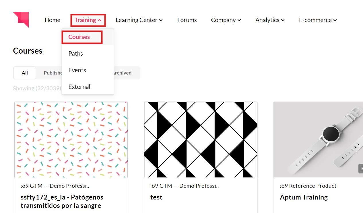Open the smartwatch course thumbnail
363x213 pixels.
coord(318,140)
